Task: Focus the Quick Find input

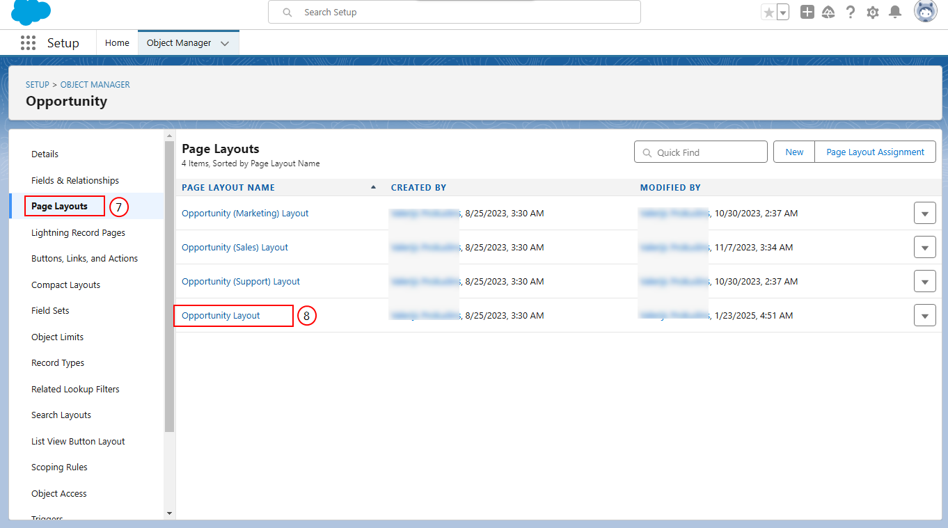Action: pos(701,152)
